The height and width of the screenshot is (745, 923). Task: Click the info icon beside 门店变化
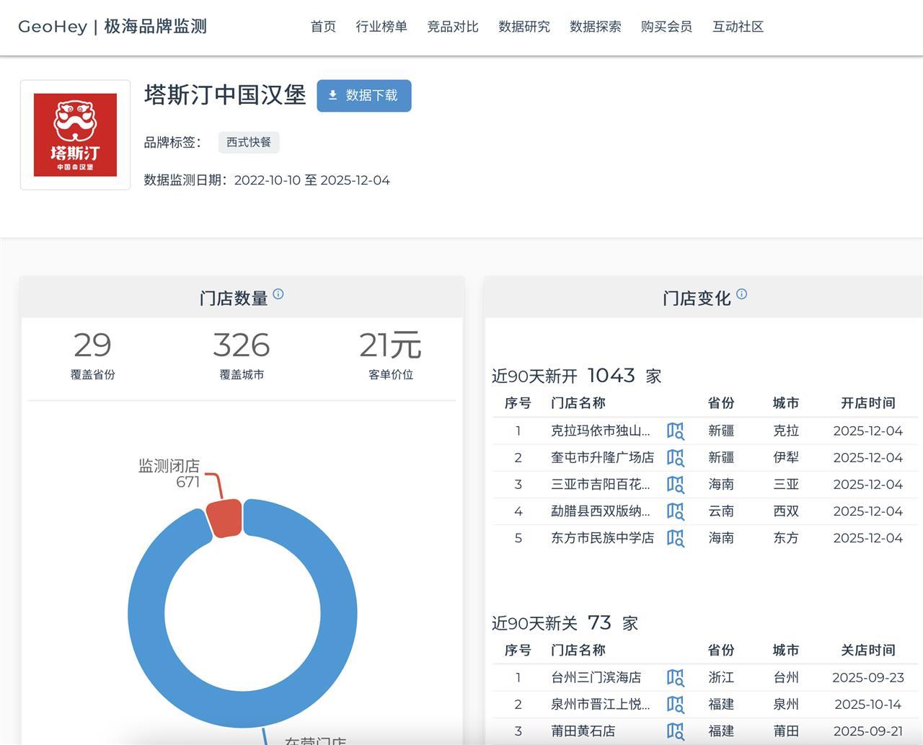point(742,292)
